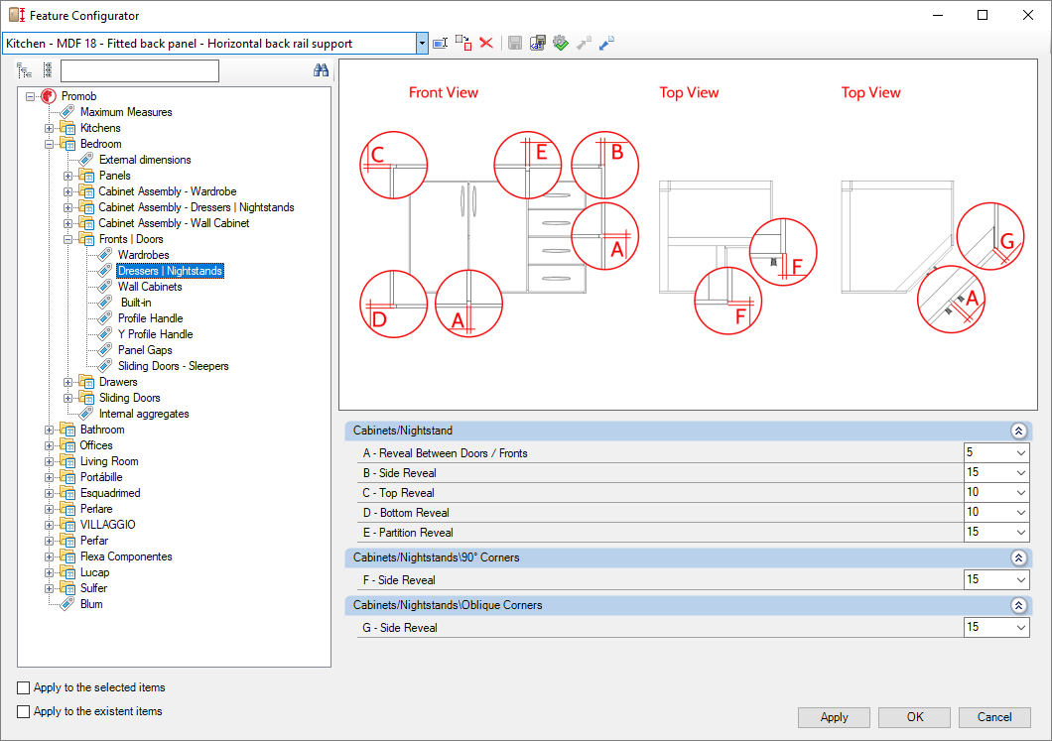Image resolution: width=1052 pixels, height=741 pixels.
Task: Expand the Panels tree node
Action: 67,176
